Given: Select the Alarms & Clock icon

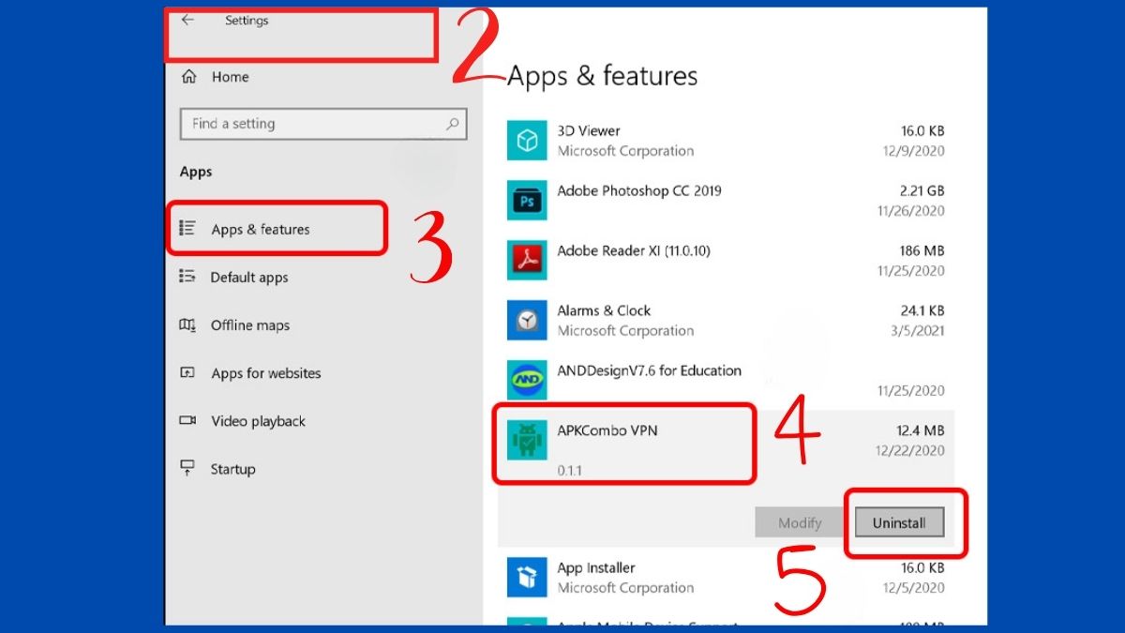Looking at the screenshot, I should click(x=527, y=321).
